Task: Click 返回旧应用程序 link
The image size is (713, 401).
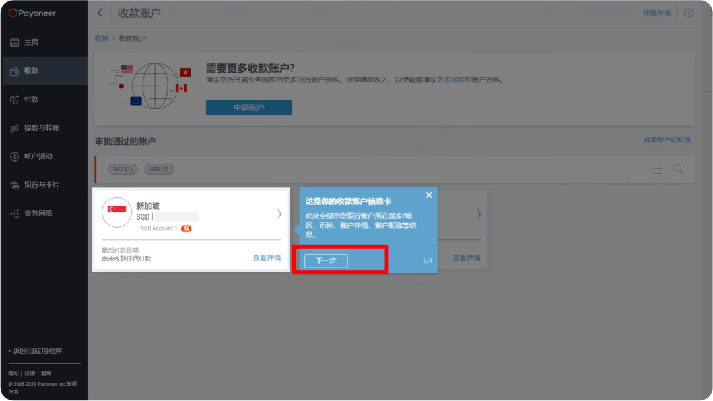Action: [x=35, y=351]
